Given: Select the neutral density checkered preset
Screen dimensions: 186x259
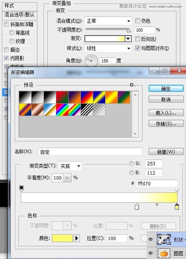Looking at the screenshot, I should pos(99,109).
